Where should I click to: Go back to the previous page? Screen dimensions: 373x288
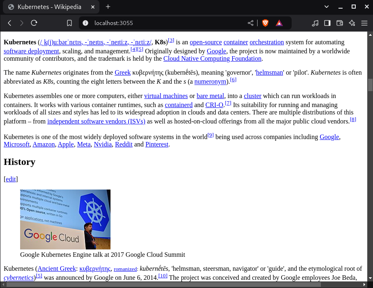[x=9, y=23]
